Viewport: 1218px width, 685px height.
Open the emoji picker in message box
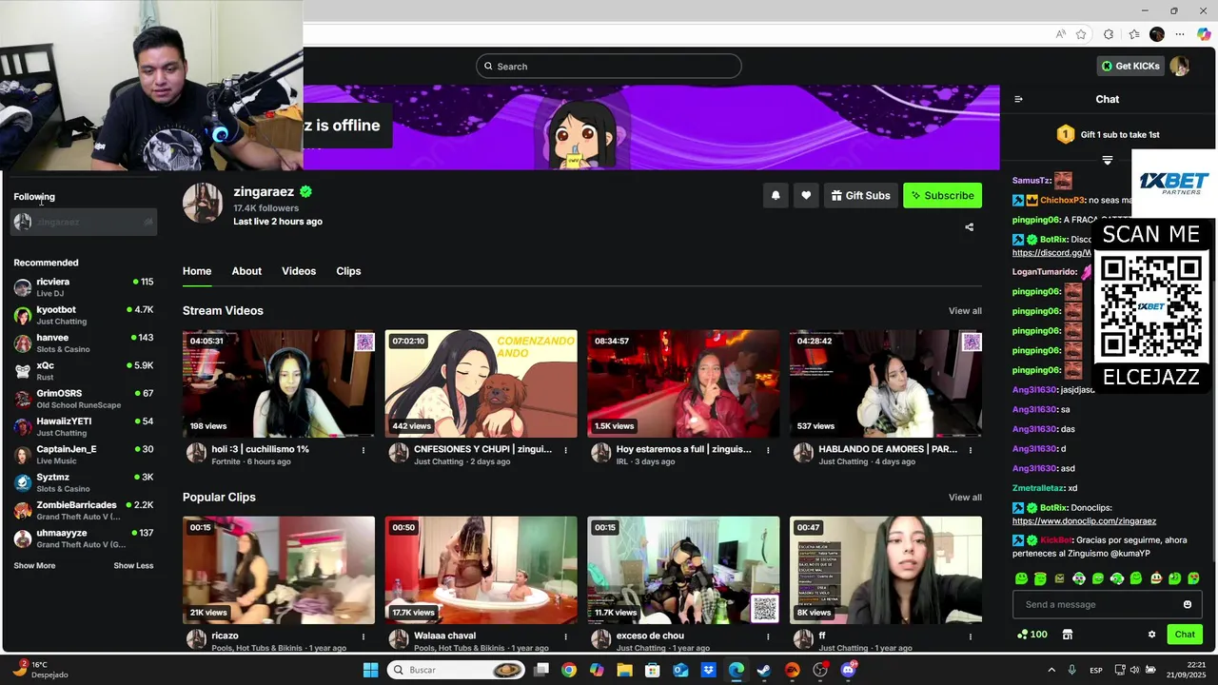tap(1187, 604)
